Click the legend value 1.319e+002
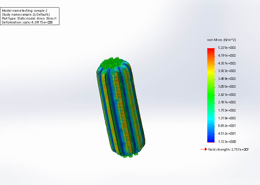This screenshot has height=185, width=260. (x=227, y=118)
